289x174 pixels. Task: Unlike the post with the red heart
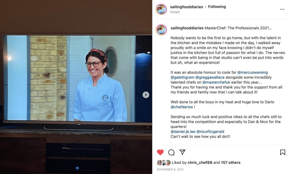coord(160,152)
